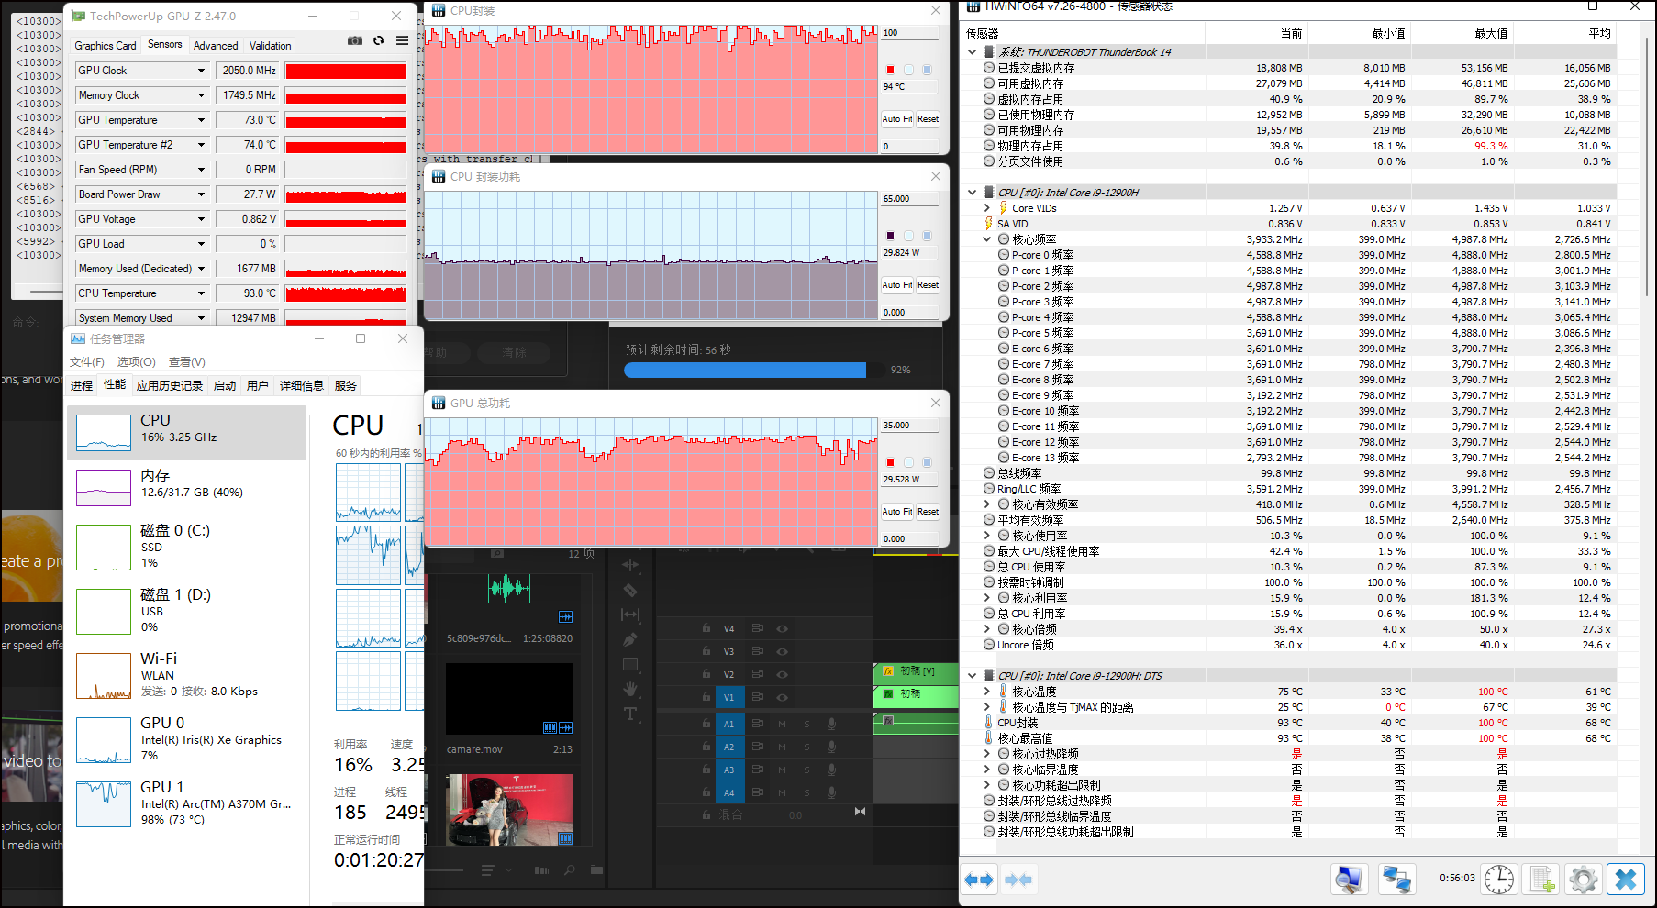This screenshot has height=908, width=1657.
Task: Collapse the CPU Intel Core i9-12900H section
Action: 973,193
